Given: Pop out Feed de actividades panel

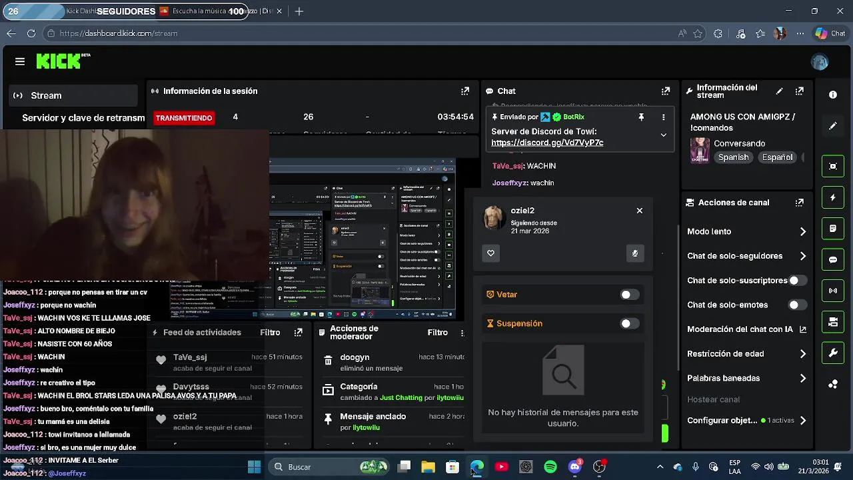Looking at the screenshot, I should [x=298, y=332].
